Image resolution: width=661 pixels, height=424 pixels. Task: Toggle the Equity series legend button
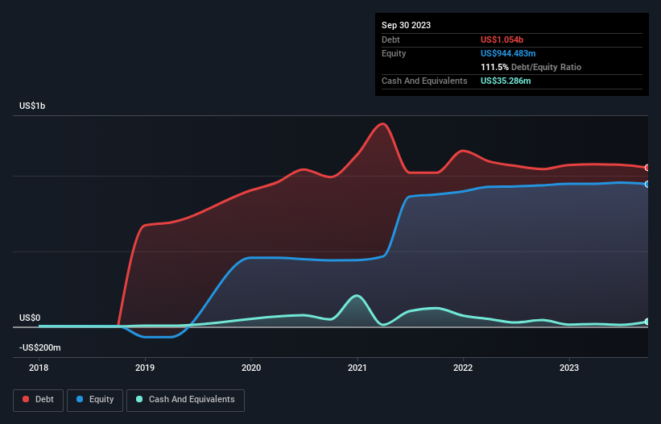tap(95, 400)
